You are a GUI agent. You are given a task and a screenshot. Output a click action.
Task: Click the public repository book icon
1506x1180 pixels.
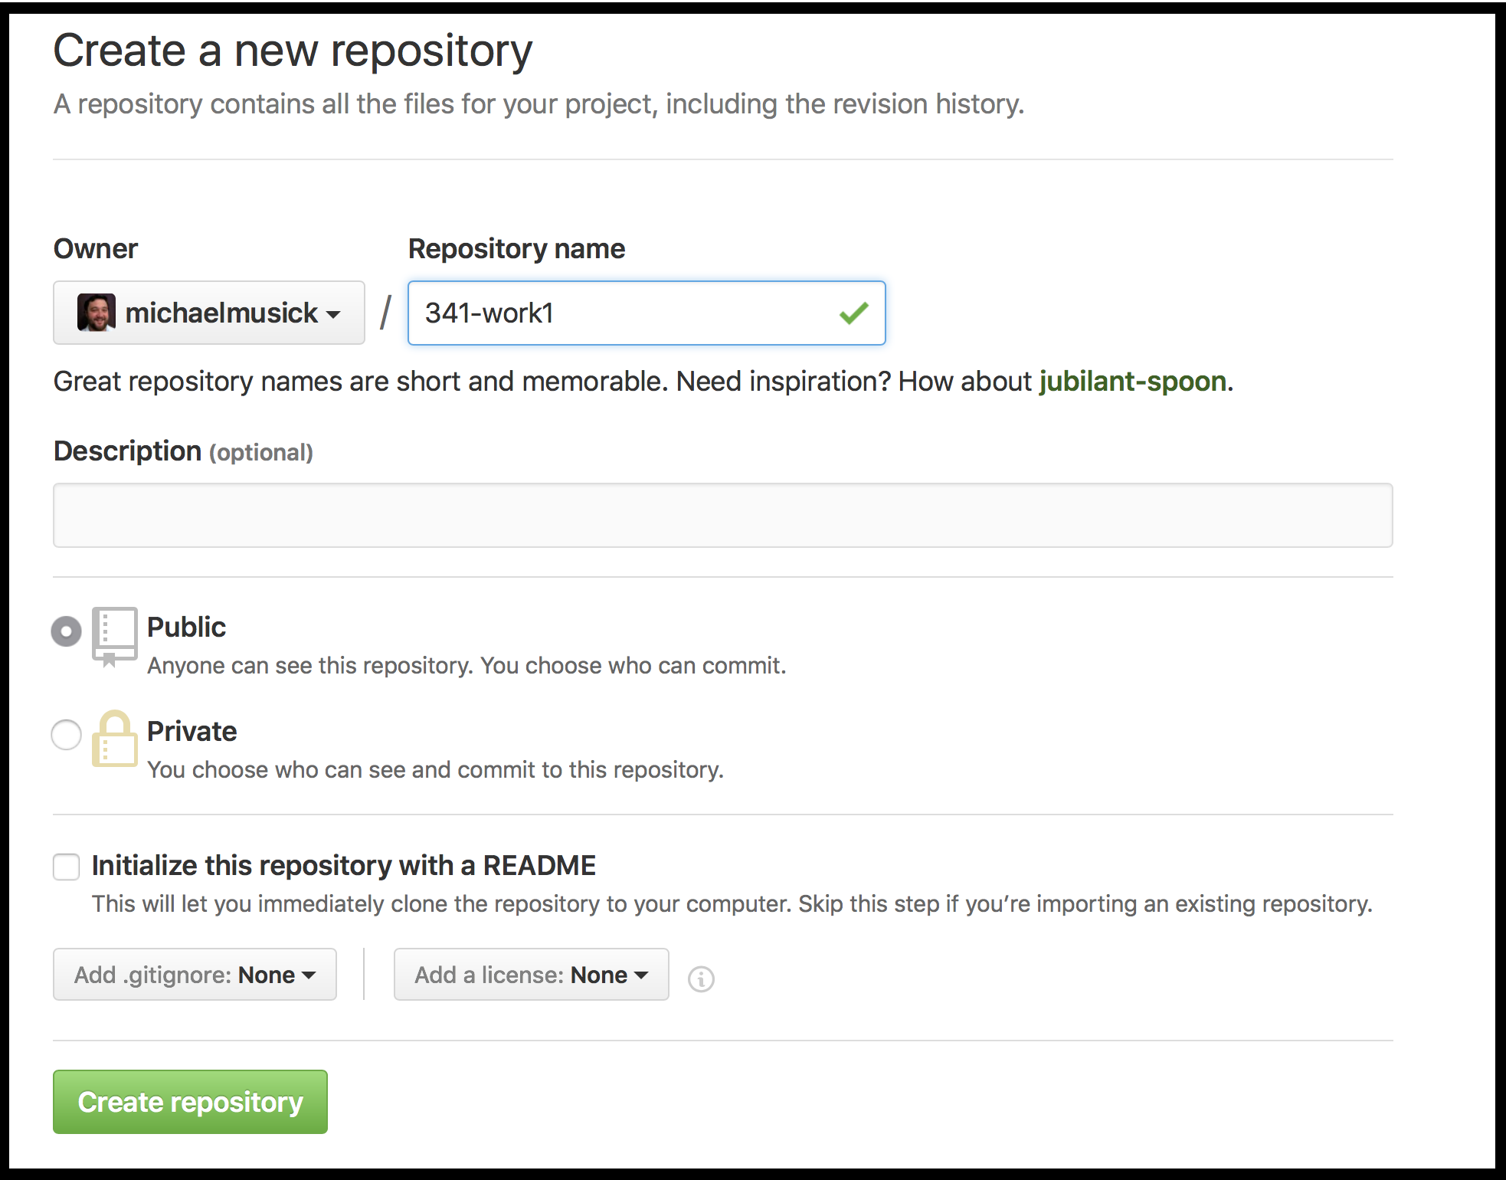tap(114, 638)
